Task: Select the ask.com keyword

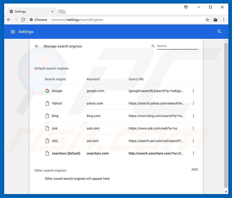Action: (93, 128)
